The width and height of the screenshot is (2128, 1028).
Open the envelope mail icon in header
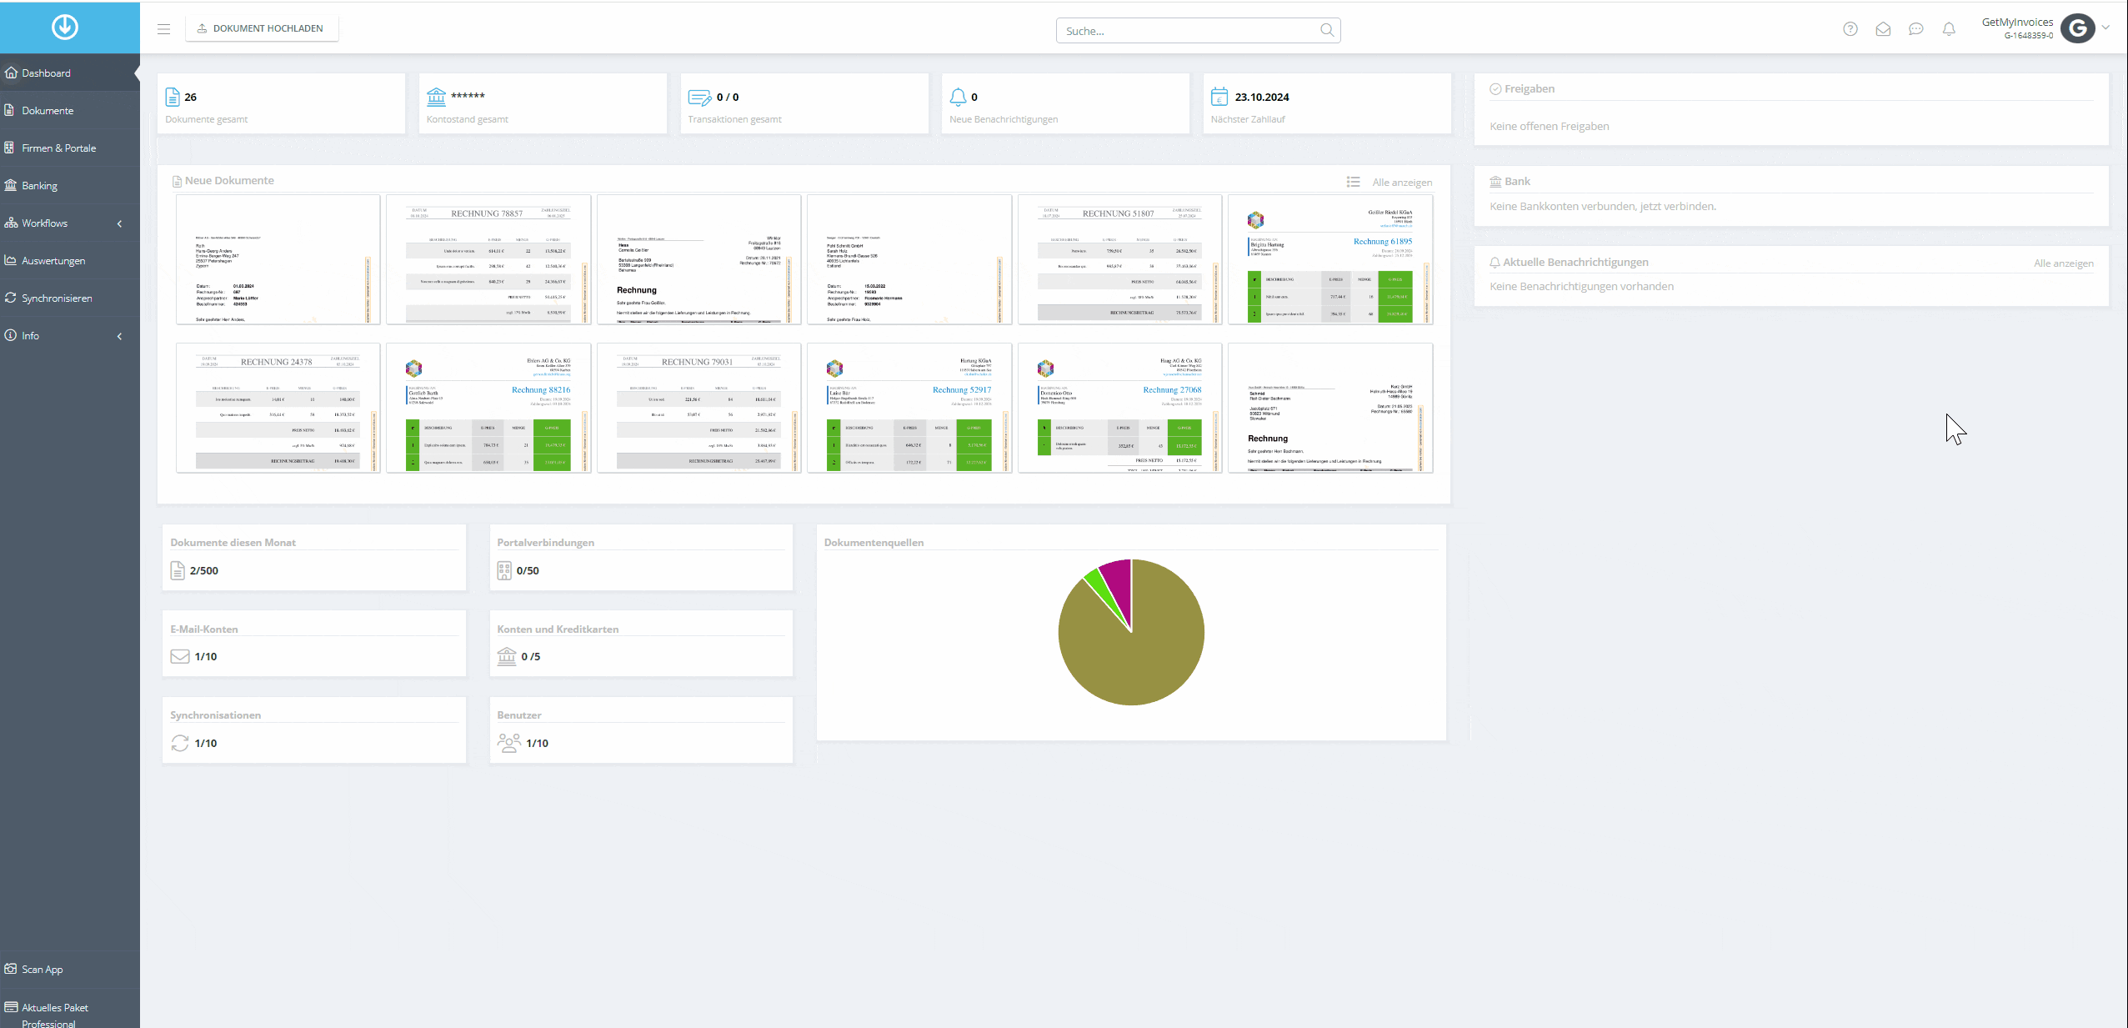pyautogui.click(x=1883, y=29)
